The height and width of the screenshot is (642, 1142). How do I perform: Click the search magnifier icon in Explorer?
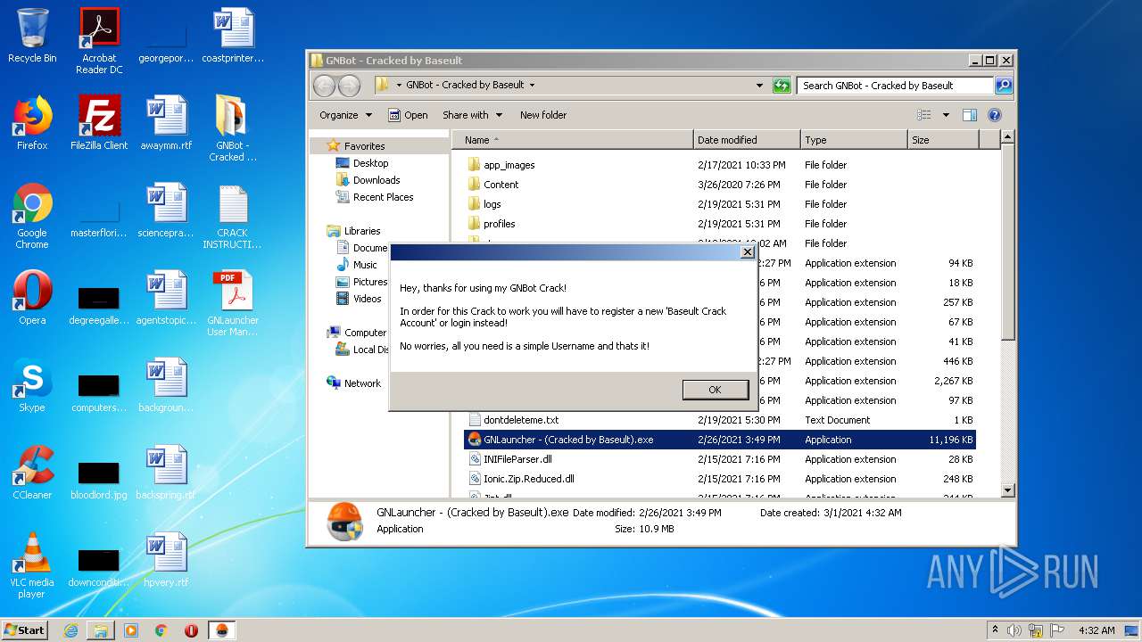pyautogui.click(x=1004, y=86)
